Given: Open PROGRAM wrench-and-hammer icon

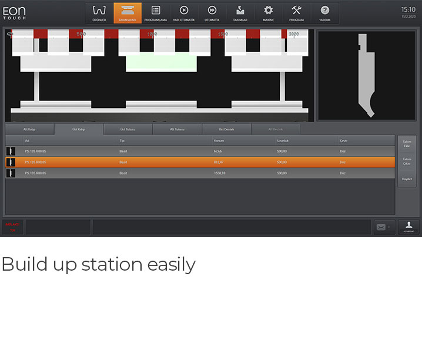Looking at the screenshot, I should [297, 13].
